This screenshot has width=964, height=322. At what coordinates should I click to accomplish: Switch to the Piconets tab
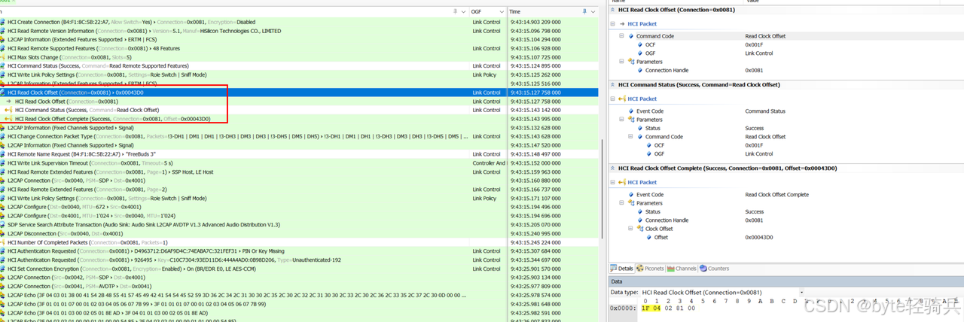pos(650,268)
